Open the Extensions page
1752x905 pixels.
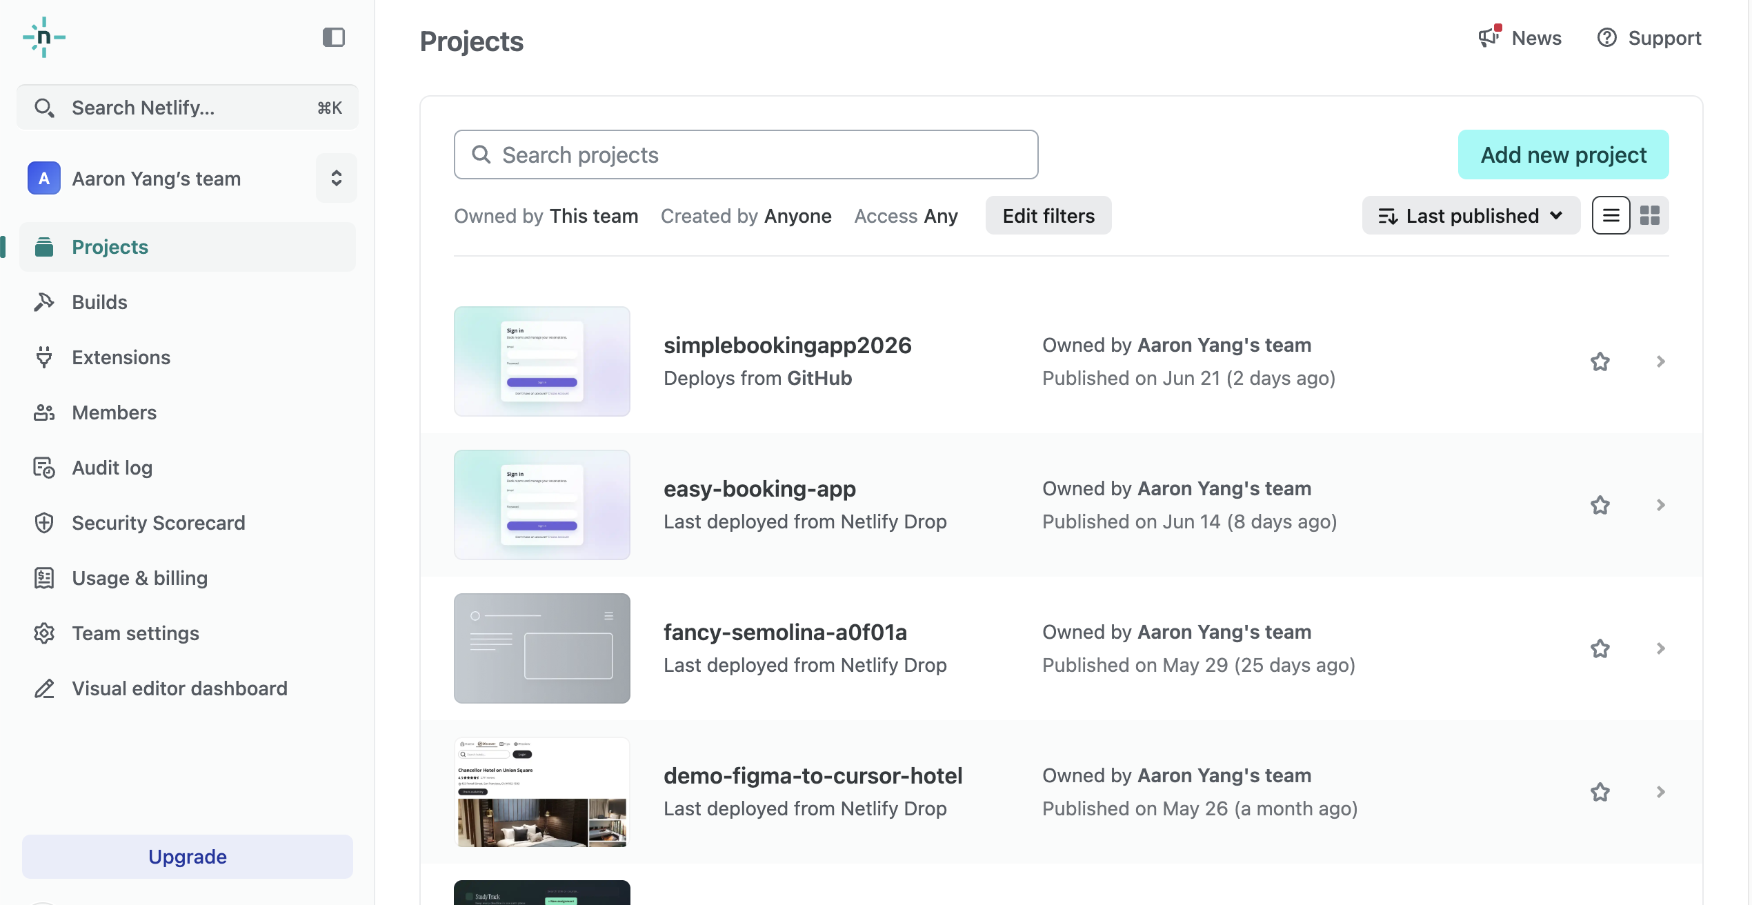click(188, 357)
